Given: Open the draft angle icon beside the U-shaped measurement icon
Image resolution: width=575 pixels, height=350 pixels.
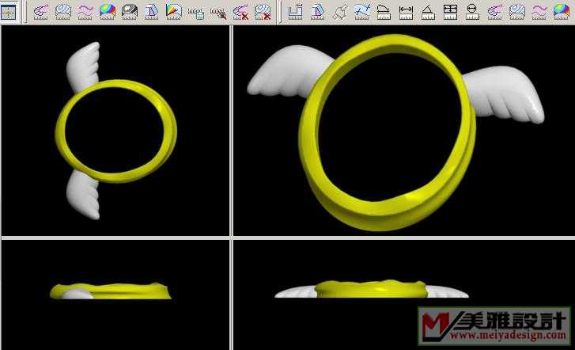Looking at the screenshot, I should [x=318, y=12].
